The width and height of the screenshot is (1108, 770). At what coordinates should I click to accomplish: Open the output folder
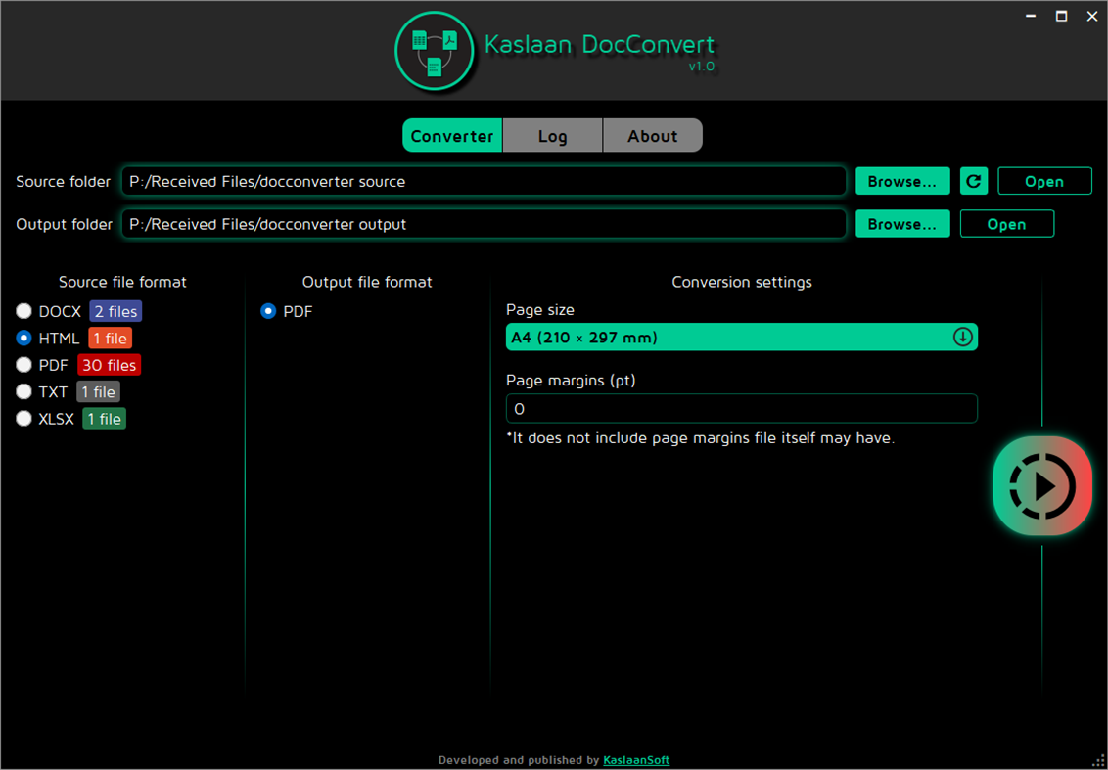(x=1006, y=223)
